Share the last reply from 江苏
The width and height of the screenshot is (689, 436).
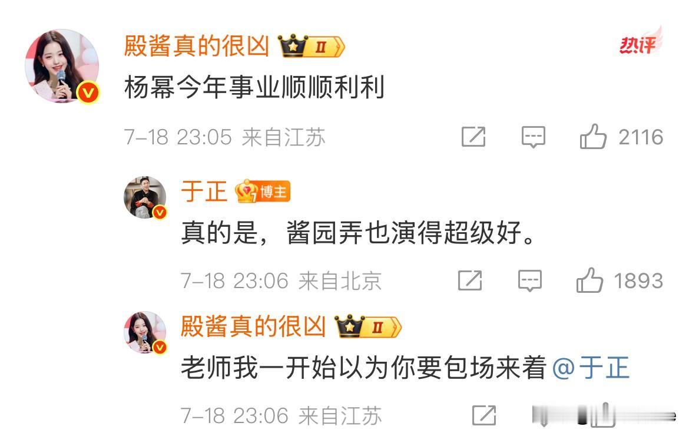click(484, 415)
